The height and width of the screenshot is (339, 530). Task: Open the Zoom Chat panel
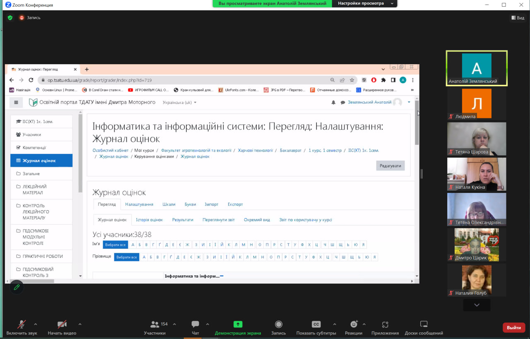[195, 325]
